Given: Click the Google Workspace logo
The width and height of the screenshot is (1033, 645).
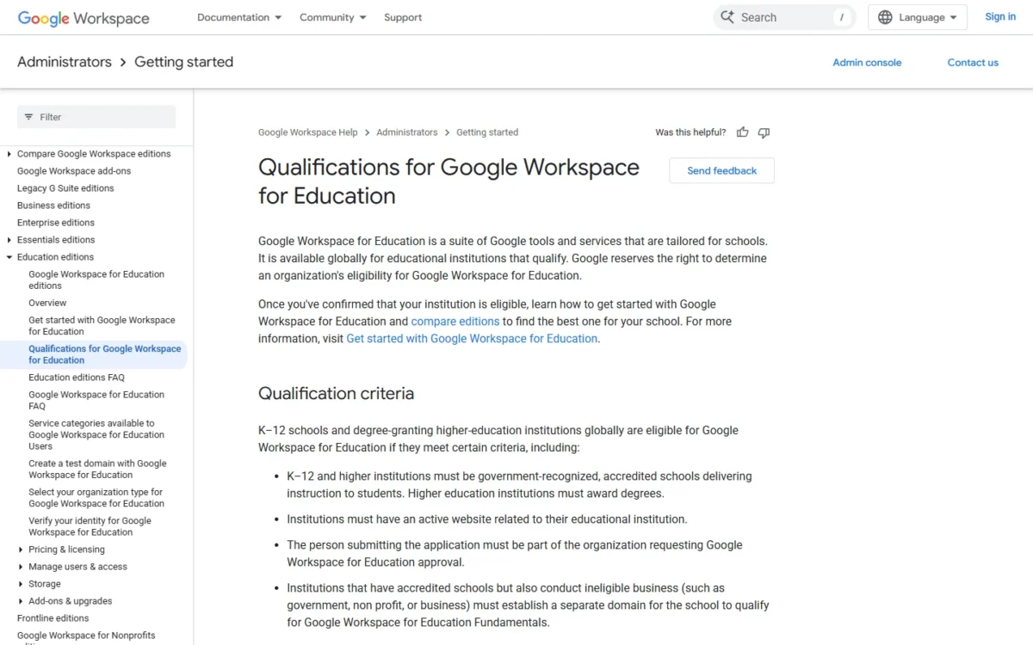Looking at the screenshot, I should coord(84,18).
